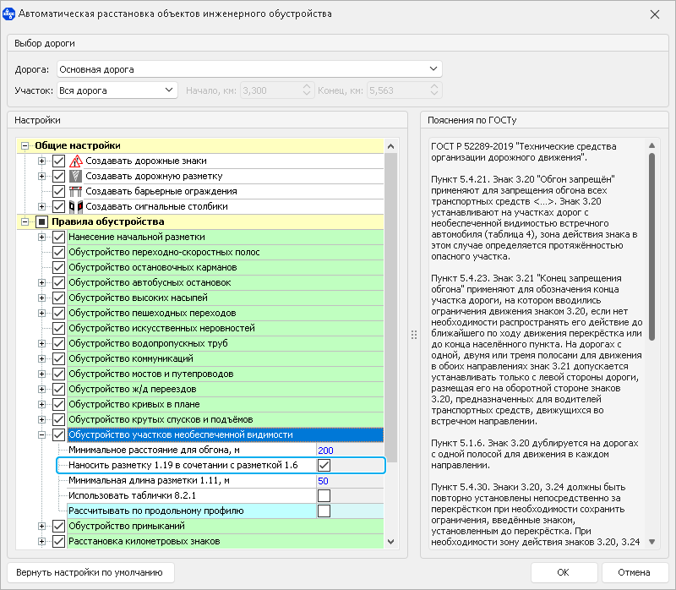Toggle 'Создавать дорожные знаки' checkbox
676x590 pixels.
58,161
